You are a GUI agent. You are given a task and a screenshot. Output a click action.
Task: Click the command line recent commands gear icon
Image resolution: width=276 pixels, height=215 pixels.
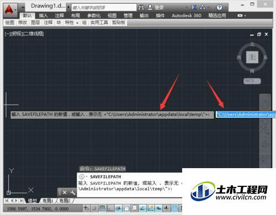(x=82, y=177)
